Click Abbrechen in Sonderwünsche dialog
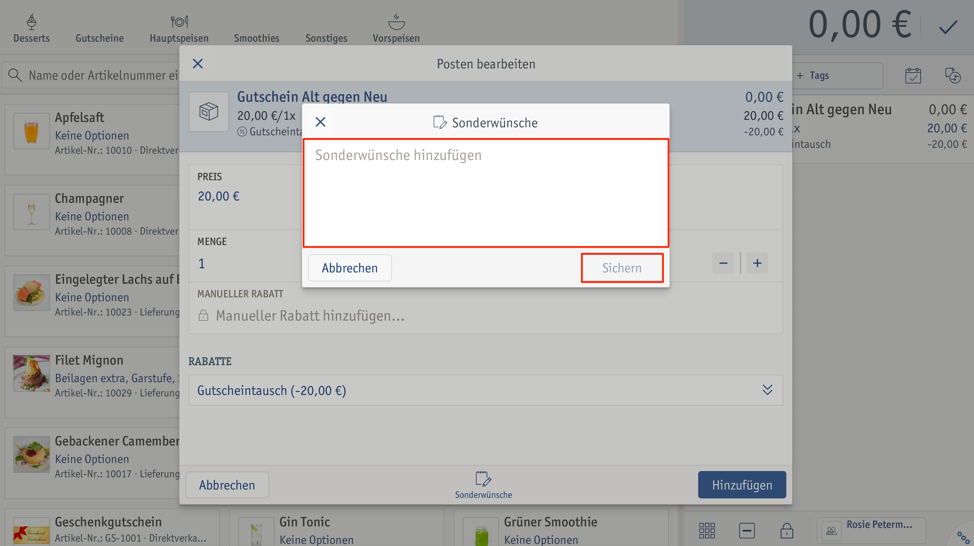 click(x=350, y=268)
